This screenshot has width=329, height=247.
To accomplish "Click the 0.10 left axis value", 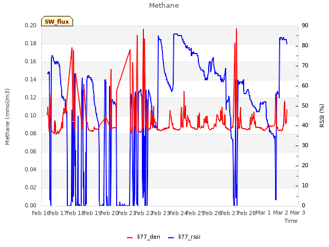I will click(31, 115).
